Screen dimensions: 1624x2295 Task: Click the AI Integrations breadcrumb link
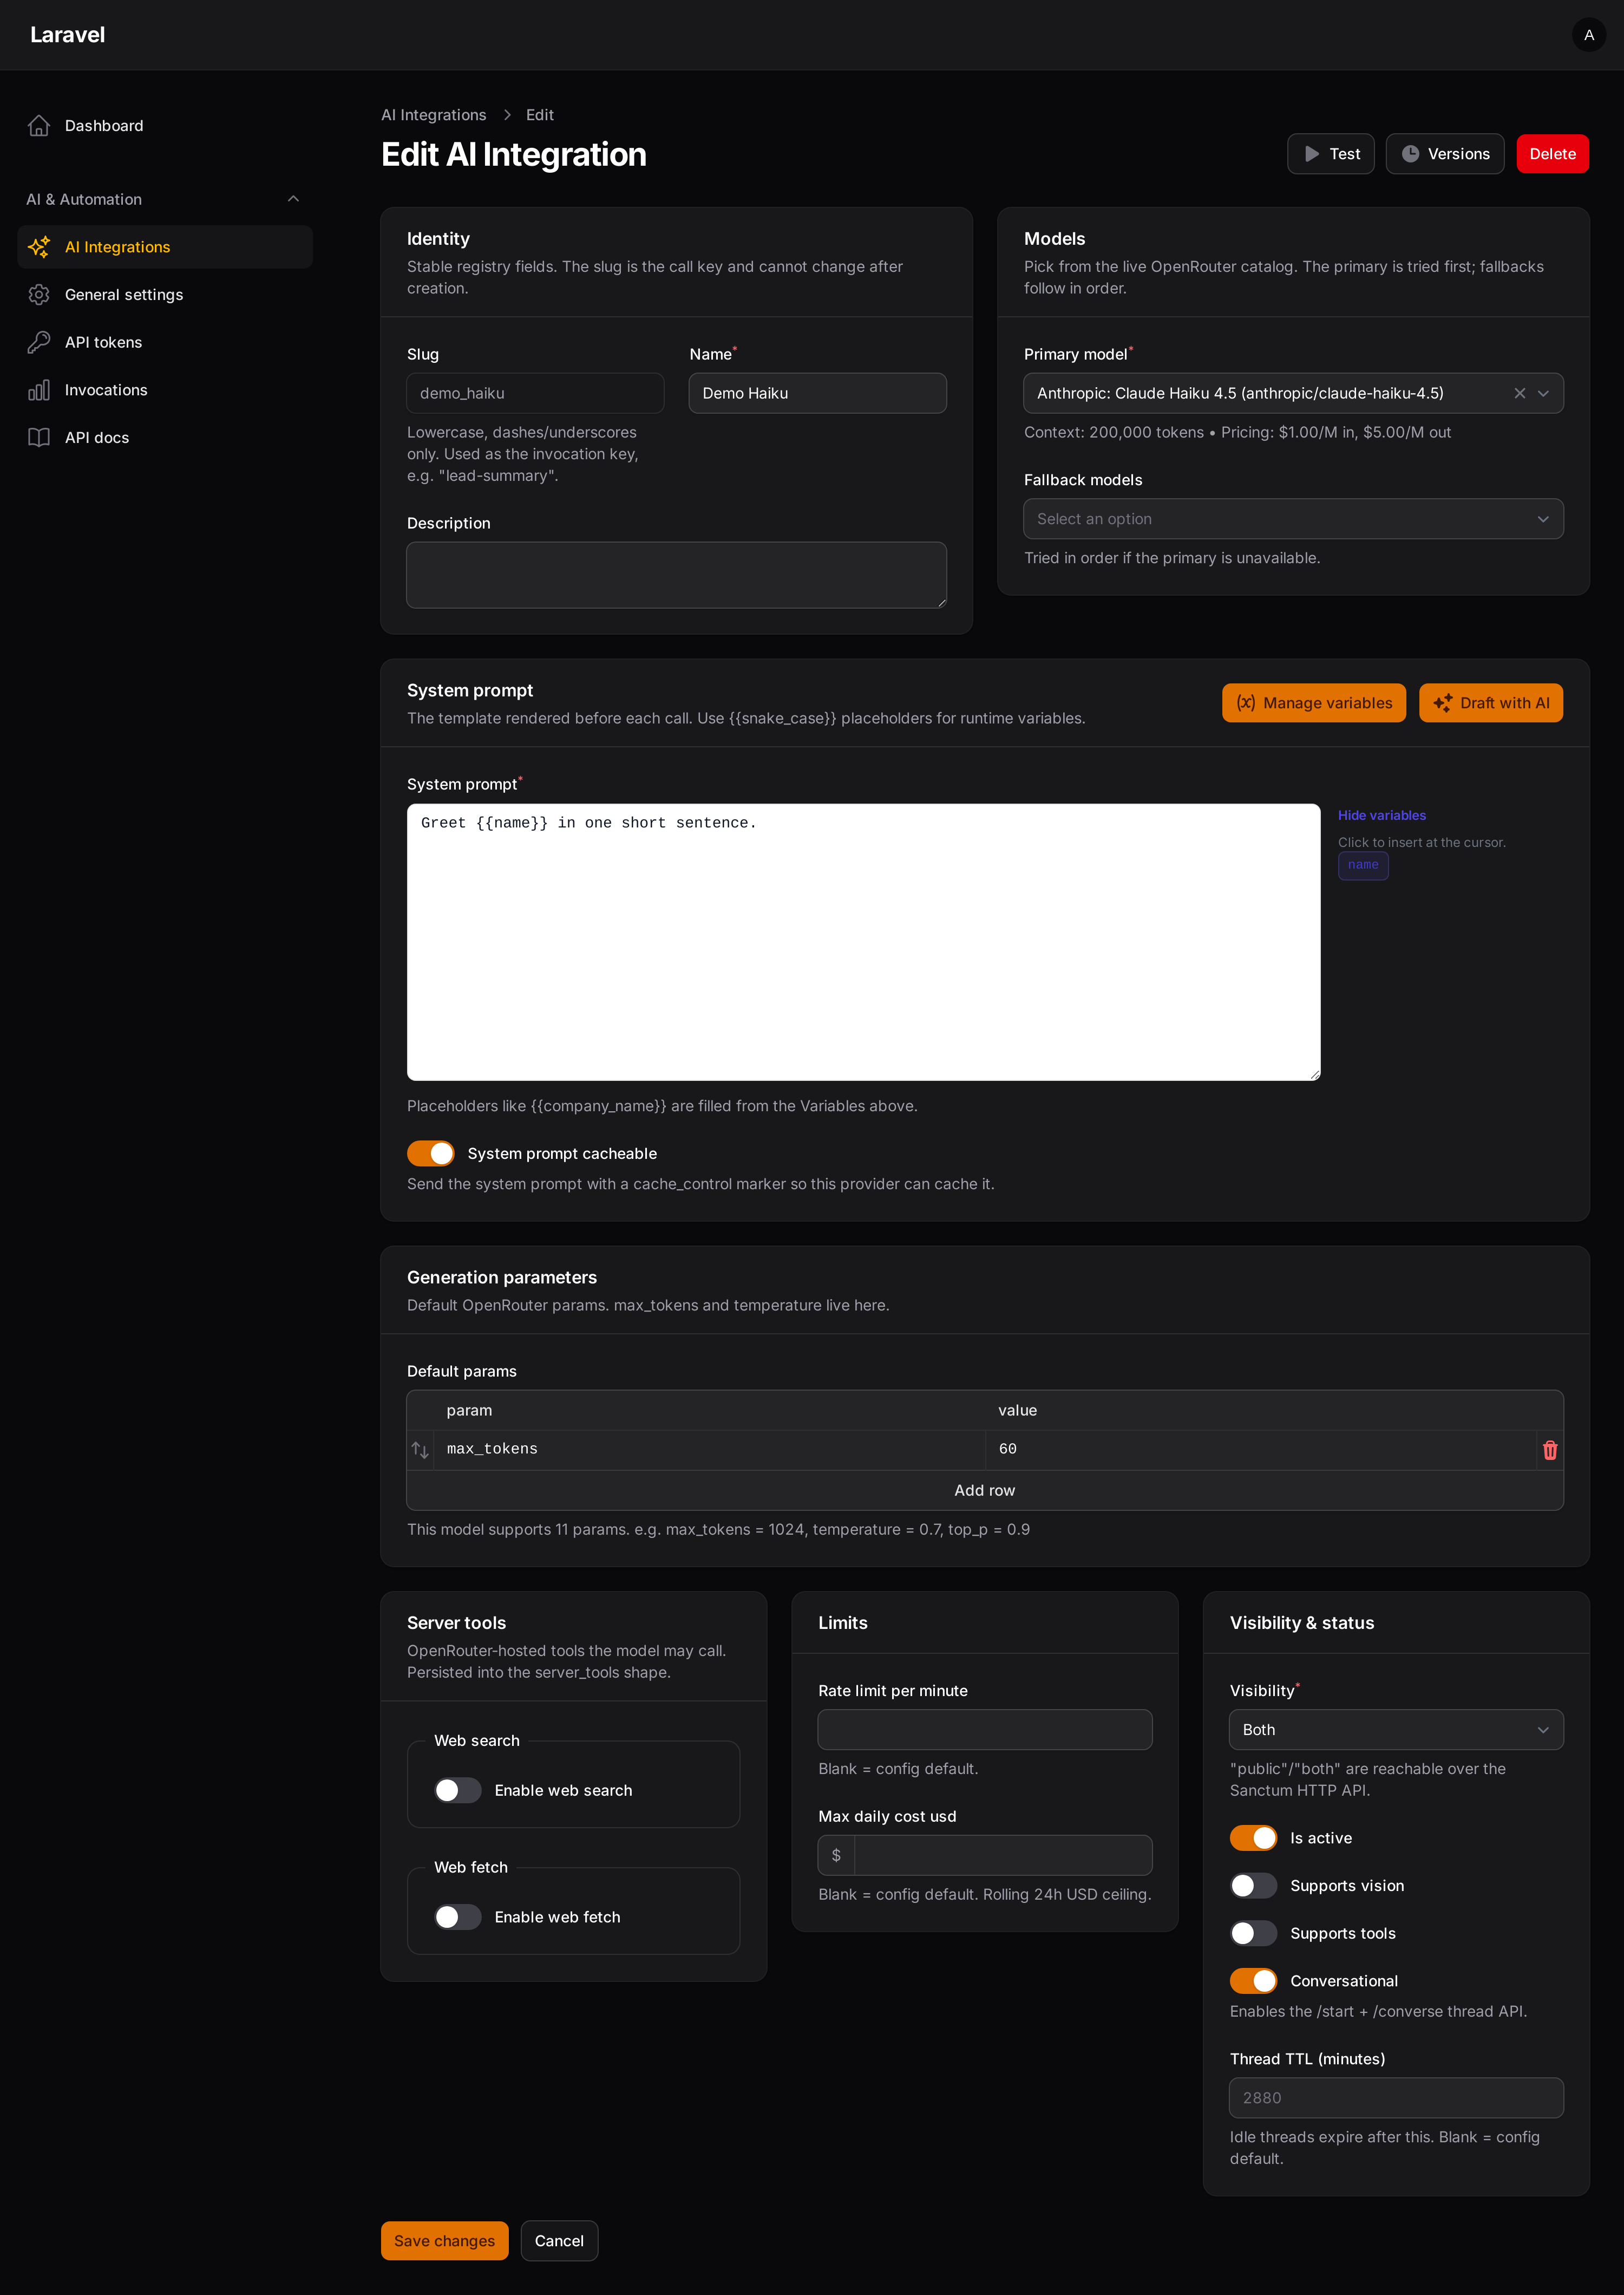click(433, 115)
